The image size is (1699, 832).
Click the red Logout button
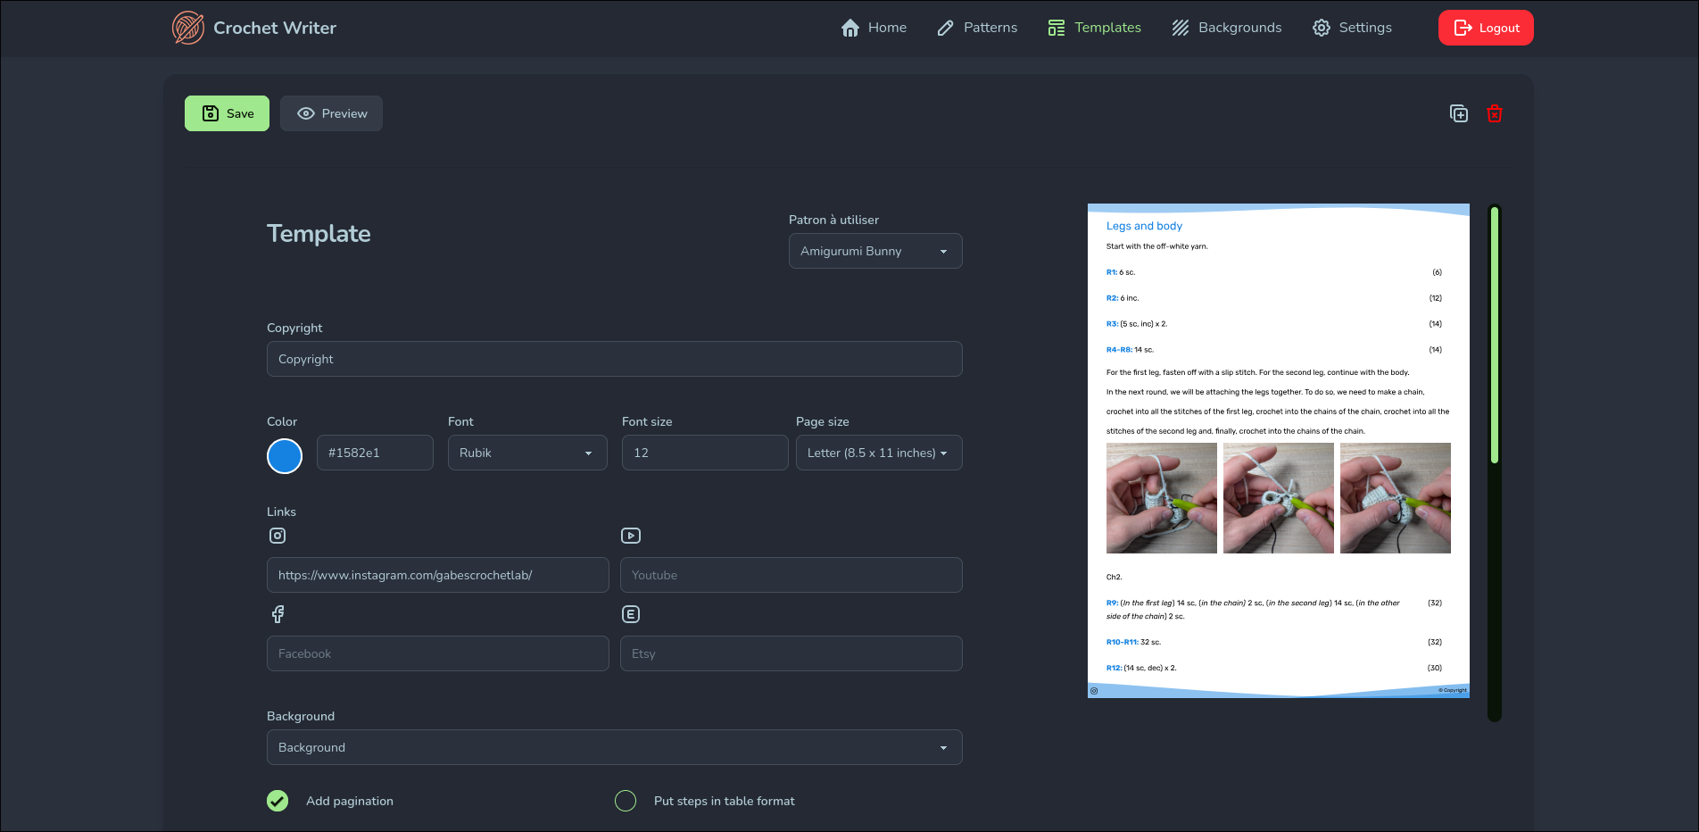(x=1486, y=28)
